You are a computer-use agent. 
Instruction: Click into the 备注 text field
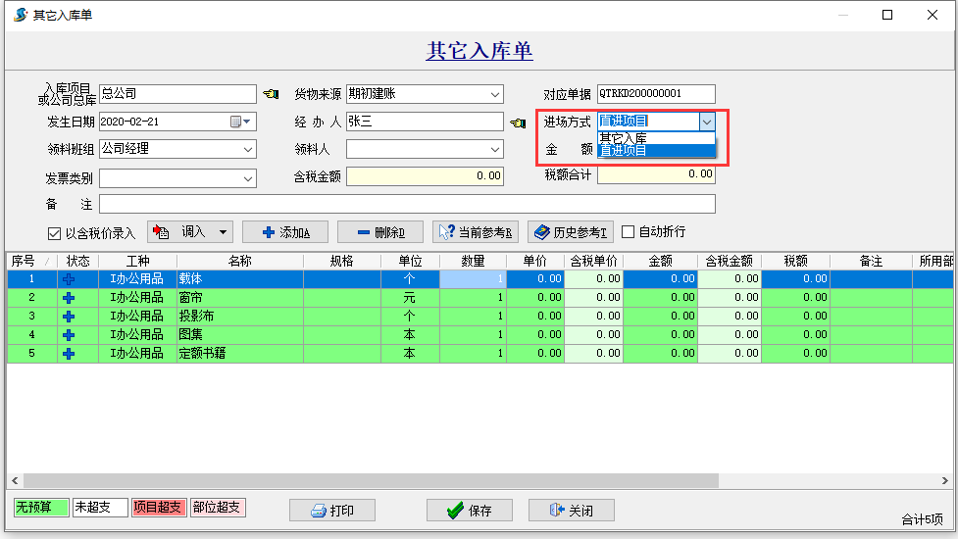(x=407, y=204)
